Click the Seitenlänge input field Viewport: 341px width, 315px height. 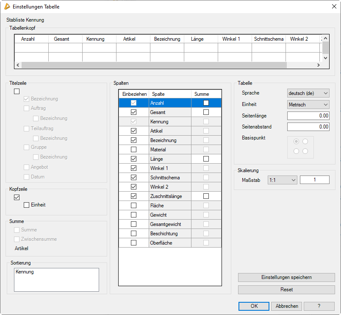tap(308, 116)
